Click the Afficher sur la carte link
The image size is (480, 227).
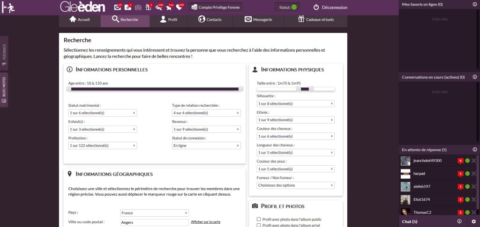(205, 222)
